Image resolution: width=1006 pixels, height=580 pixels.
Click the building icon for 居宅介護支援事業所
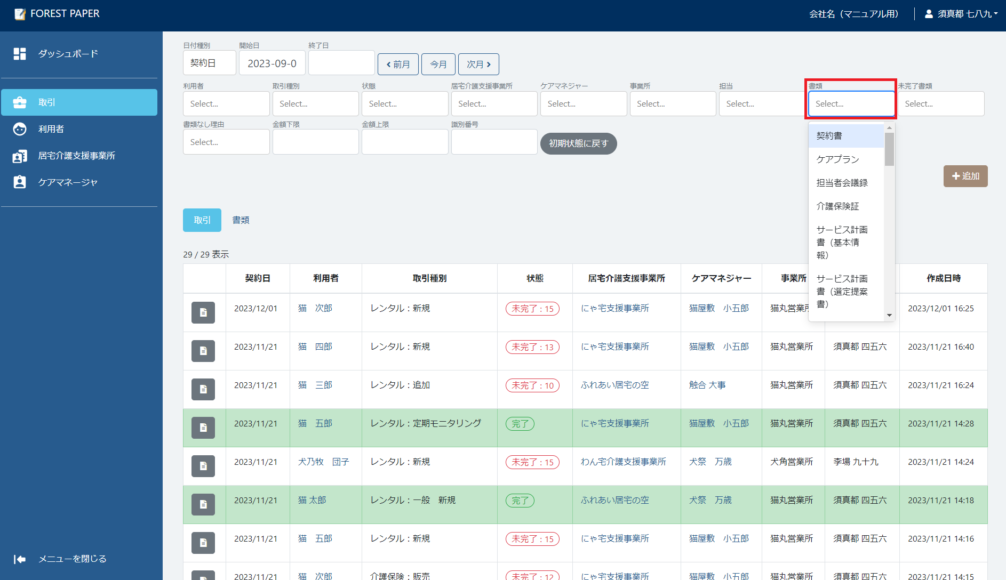pos(20,156)
